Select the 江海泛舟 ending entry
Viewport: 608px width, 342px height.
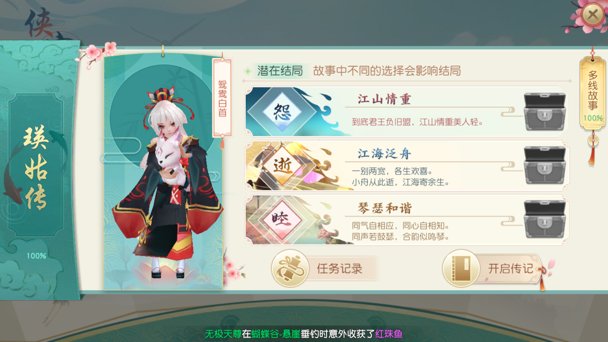coord(406,166)
